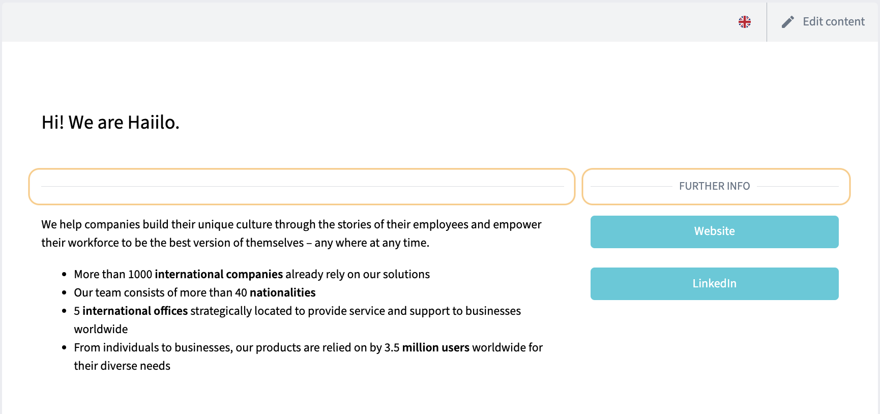Image resolution: width=880 pixels, height=414 pixels.
Task: Click the FURTHER INFO heading text
Action: point(714,186)
